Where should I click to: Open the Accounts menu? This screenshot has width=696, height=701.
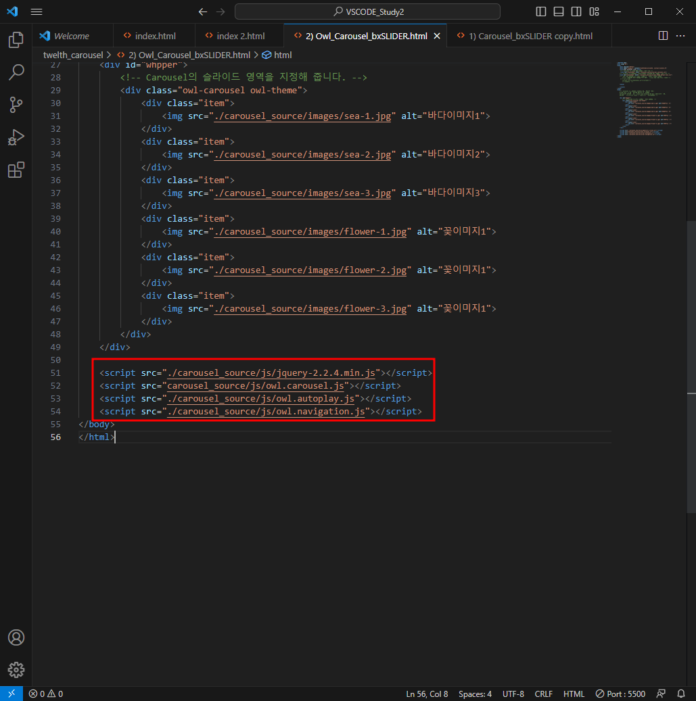pos(16,637)
